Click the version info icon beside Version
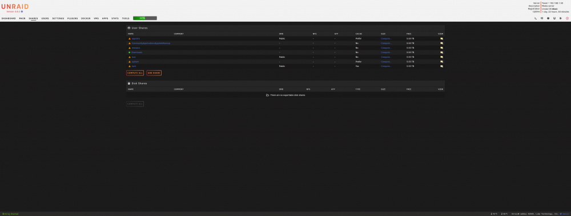The height and width of the screenshot is (216, 571). (22, 11)
